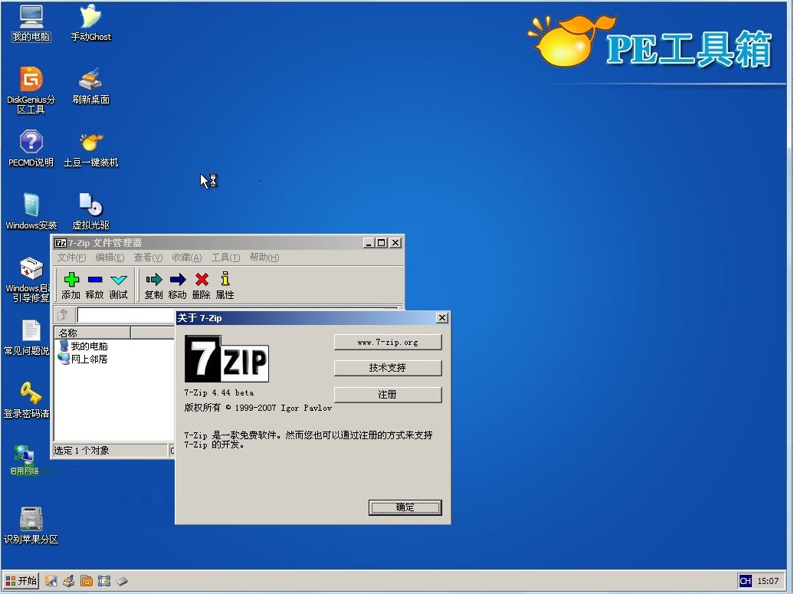Click the 7-Zip address path field
This screenshot has height=594, width=794.
(126, 315)
